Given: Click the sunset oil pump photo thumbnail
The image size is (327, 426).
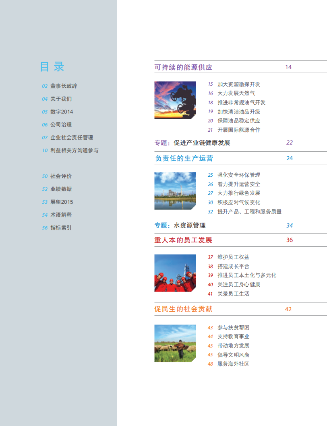Looking at the screenshot, I should point(175,100).
